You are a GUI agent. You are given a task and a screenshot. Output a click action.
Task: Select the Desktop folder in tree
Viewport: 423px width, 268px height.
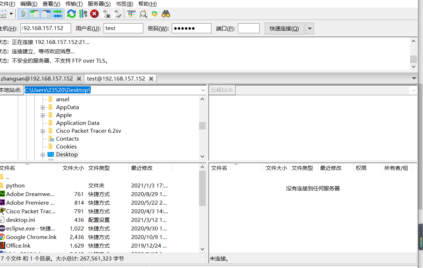coord(67,154)
